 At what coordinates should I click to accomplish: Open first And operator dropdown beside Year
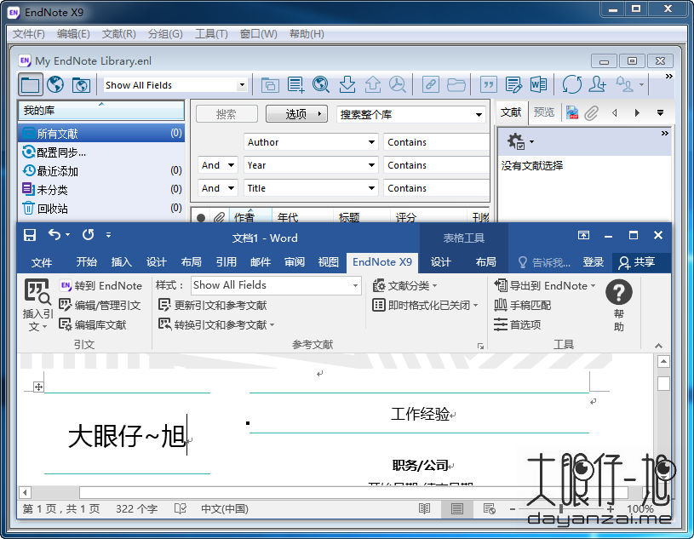[x=231, y=165]
